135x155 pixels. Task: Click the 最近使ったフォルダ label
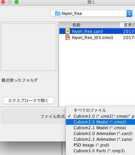point(20,80)
